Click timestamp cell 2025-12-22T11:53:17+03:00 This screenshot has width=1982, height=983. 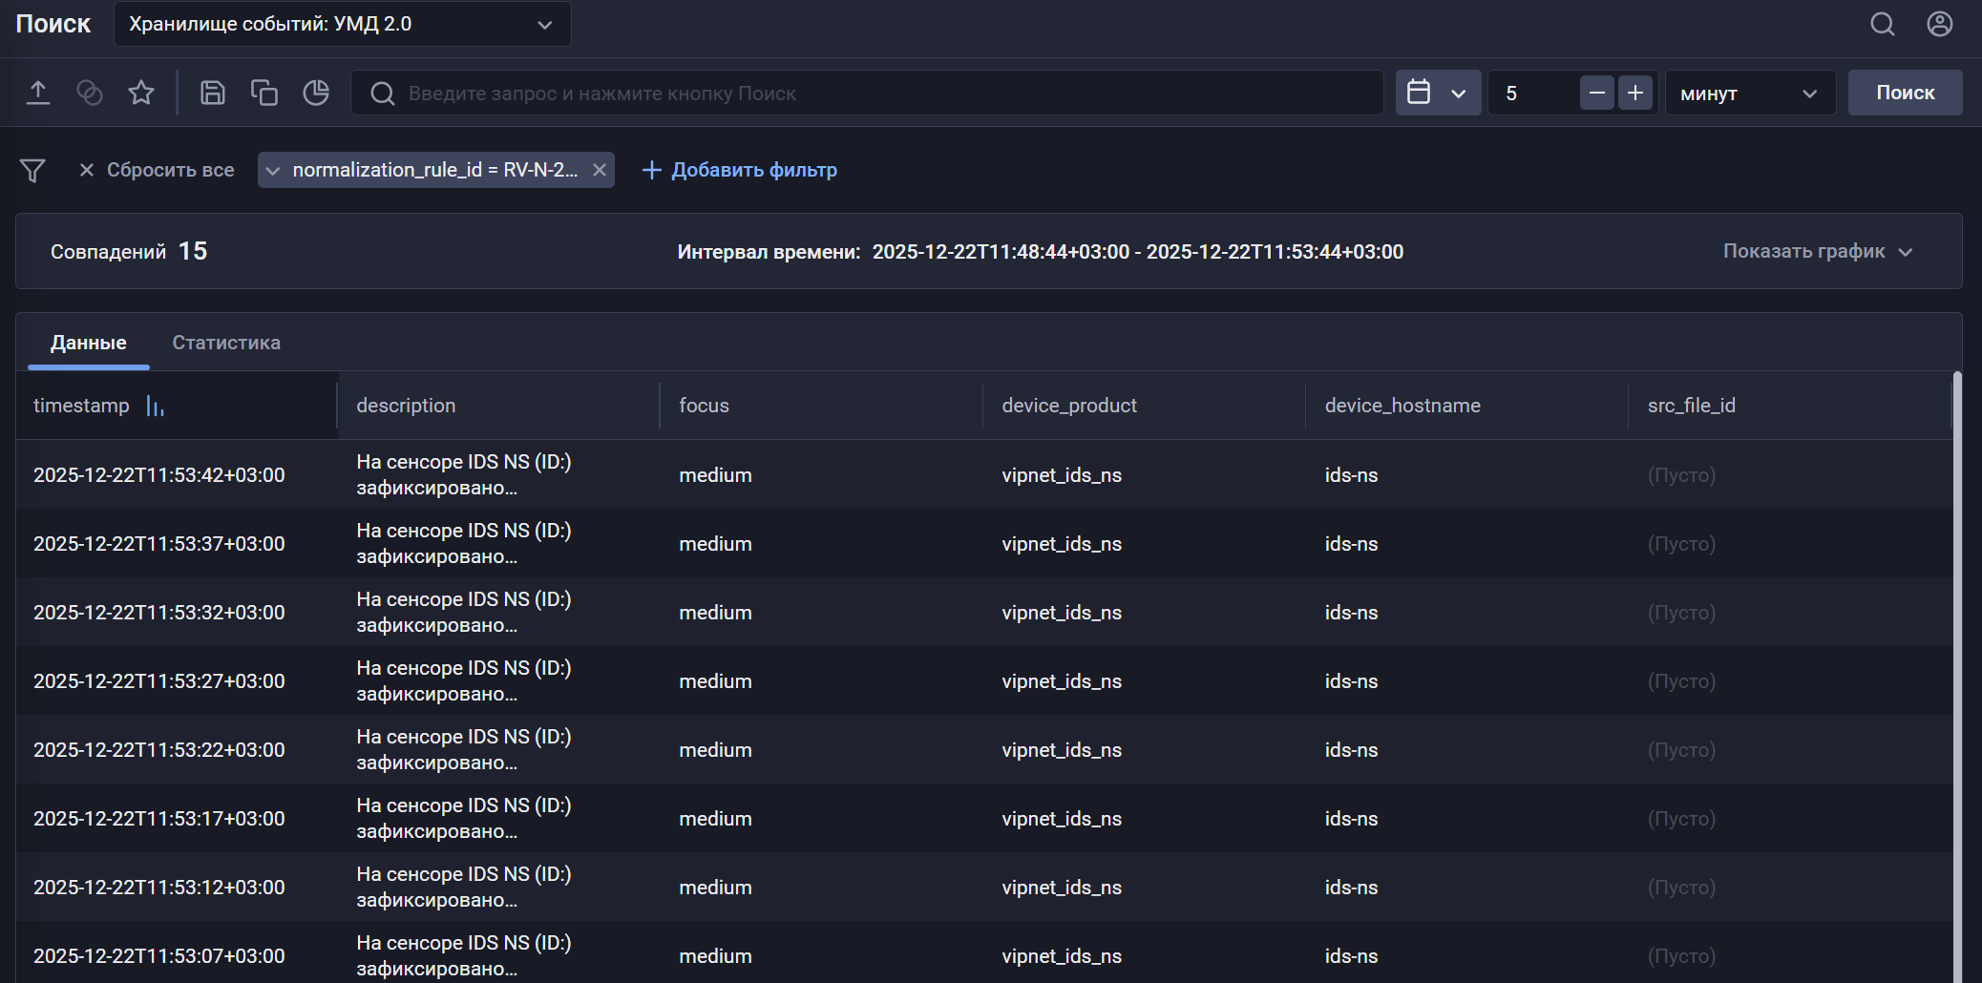(159, 819)
